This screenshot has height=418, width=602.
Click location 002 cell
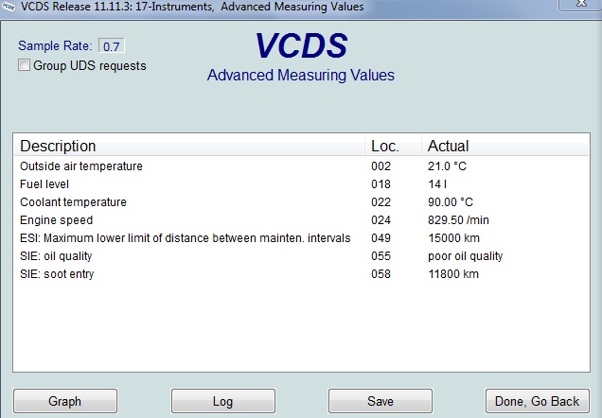click(x=381, y=166)
